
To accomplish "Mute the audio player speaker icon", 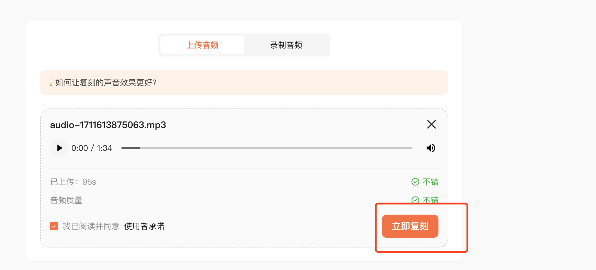I will (x=431, y=148).
